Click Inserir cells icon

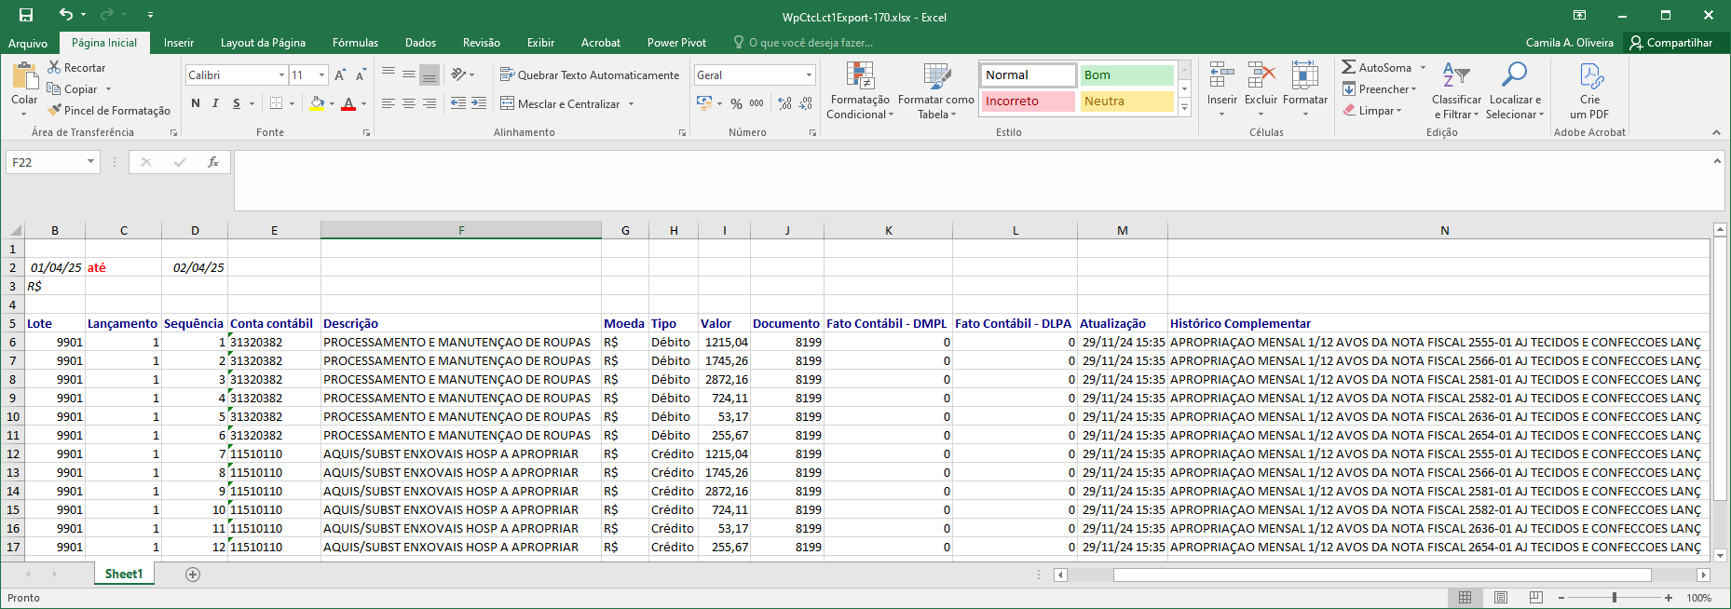(1221, 75)
